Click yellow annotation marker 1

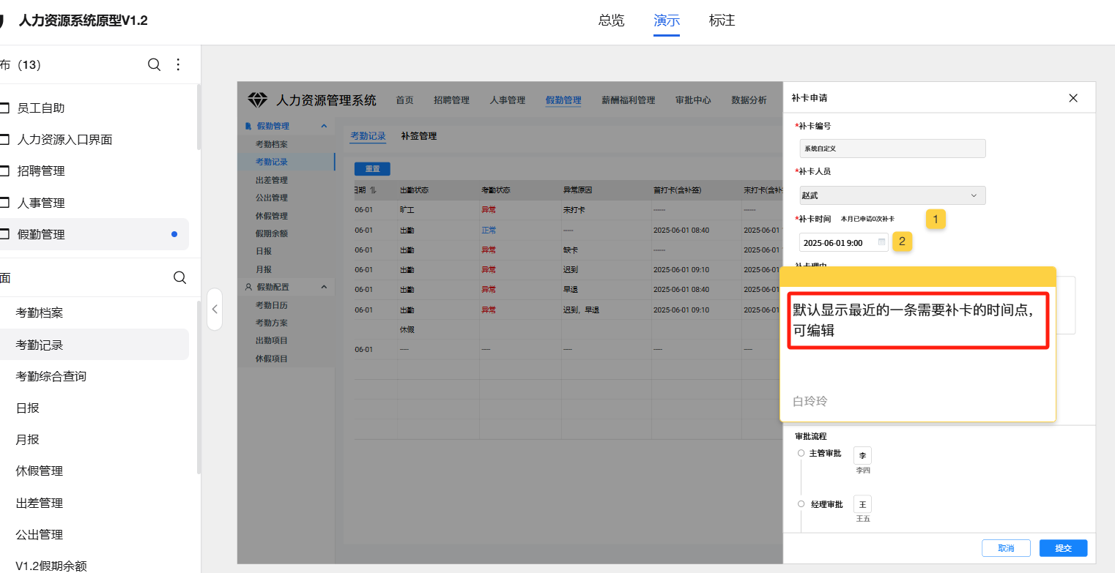(936, 218)
